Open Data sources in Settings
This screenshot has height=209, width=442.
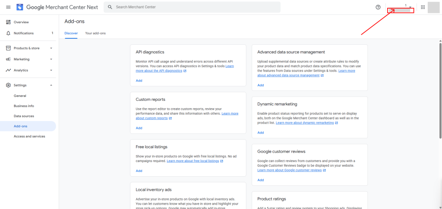pyautogui.click(x=24, y=116)
